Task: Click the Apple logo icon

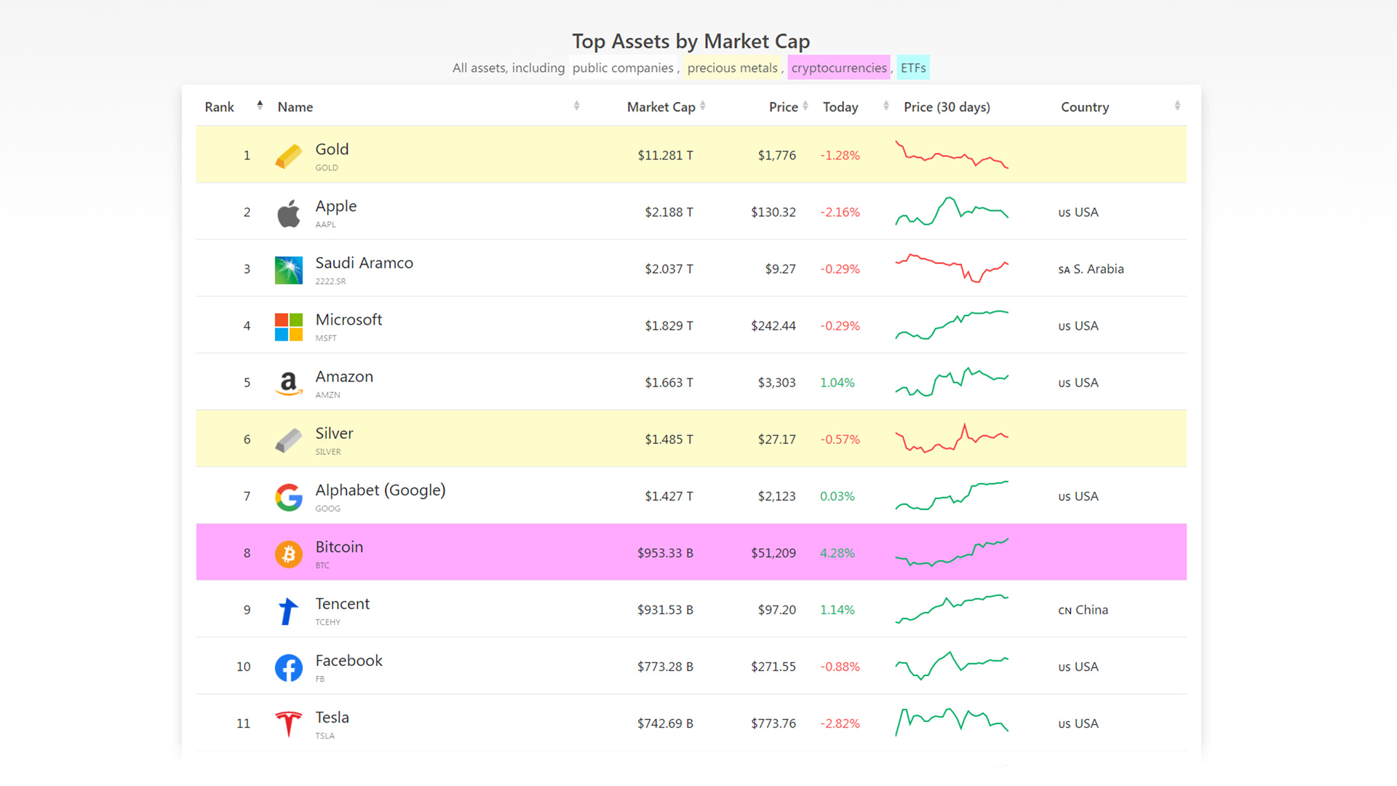Action: 289,213
